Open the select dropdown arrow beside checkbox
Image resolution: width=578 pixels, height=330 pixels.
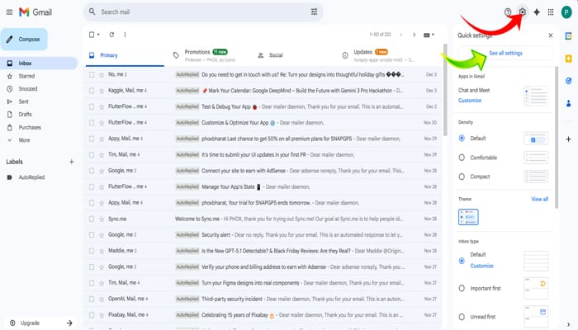(98, 35)
